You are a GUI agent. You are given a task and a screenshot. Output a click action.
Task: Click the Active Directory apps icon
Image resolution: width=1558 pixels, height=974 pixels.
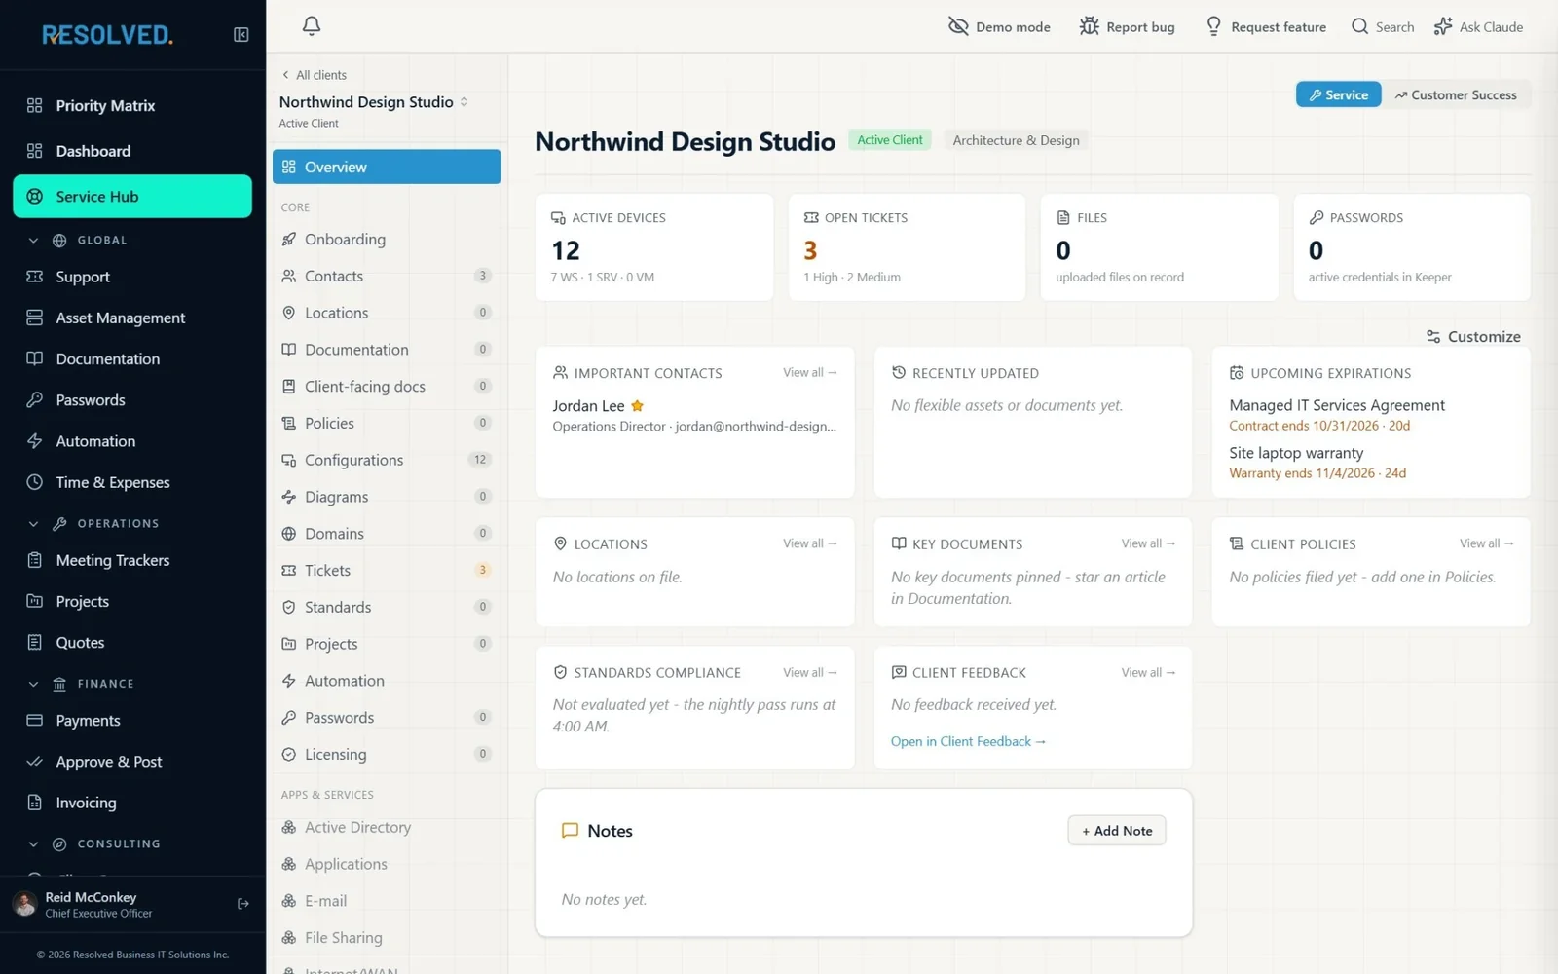289,827
